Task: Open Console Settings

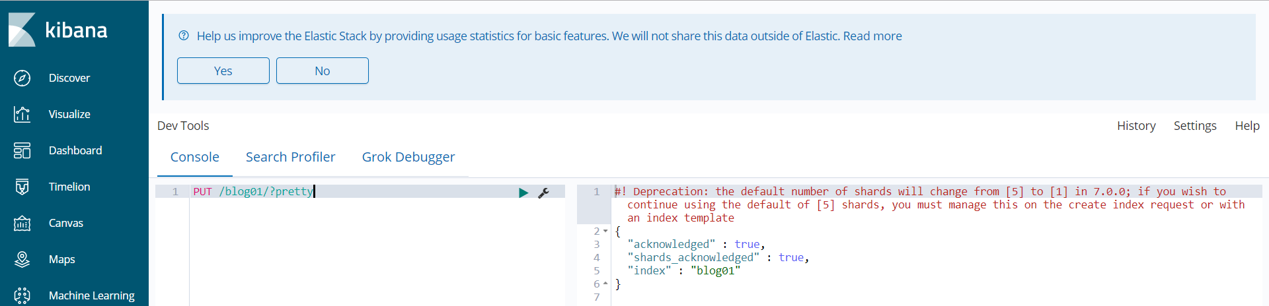Action: (1195, 125)
